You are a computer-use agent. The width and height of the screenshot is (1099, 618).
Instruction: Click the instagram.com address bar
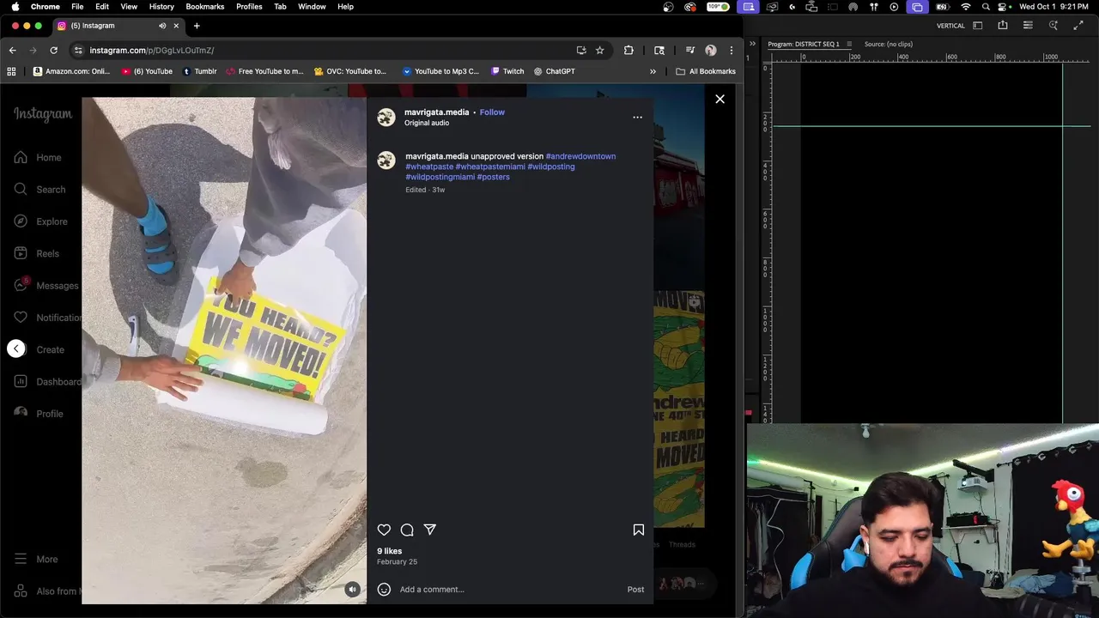pyautogui.click(x=326, y=50)
